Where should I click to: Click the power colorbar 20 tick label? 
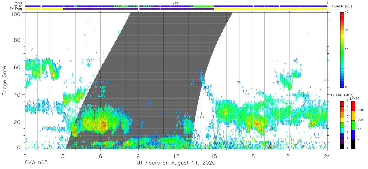point(347,49)
